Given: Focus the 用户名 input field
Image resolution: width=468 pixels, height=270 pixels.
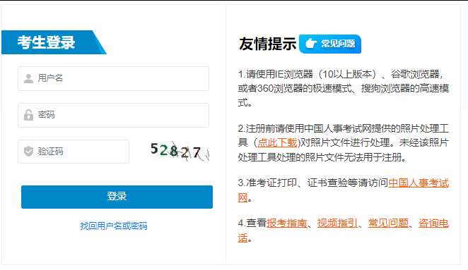Looking at the screenshot, I should [x=113, y=78].
